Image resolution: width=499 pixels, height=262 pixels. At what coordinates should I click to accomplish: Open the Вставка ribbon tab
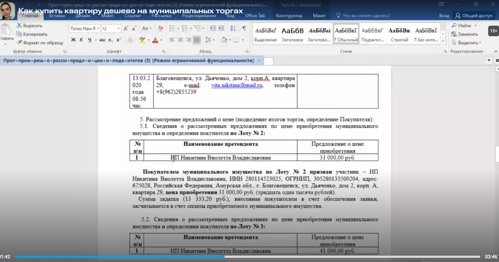point(57,16)
